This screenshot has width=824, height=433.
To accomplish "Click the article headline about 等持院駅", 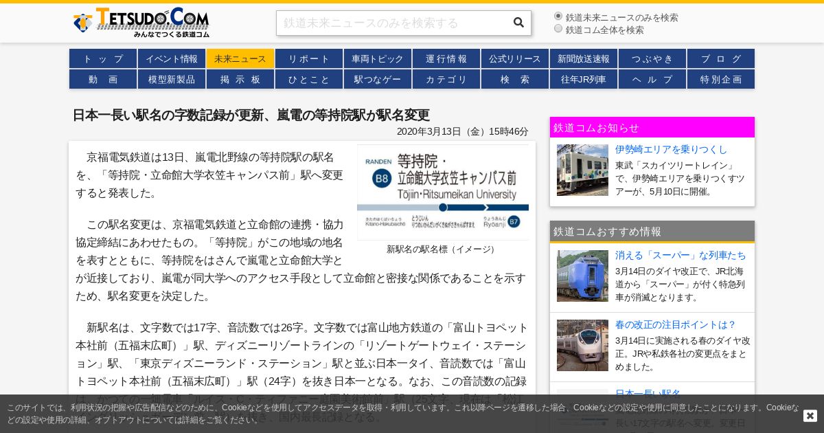I will coord(251,115).
